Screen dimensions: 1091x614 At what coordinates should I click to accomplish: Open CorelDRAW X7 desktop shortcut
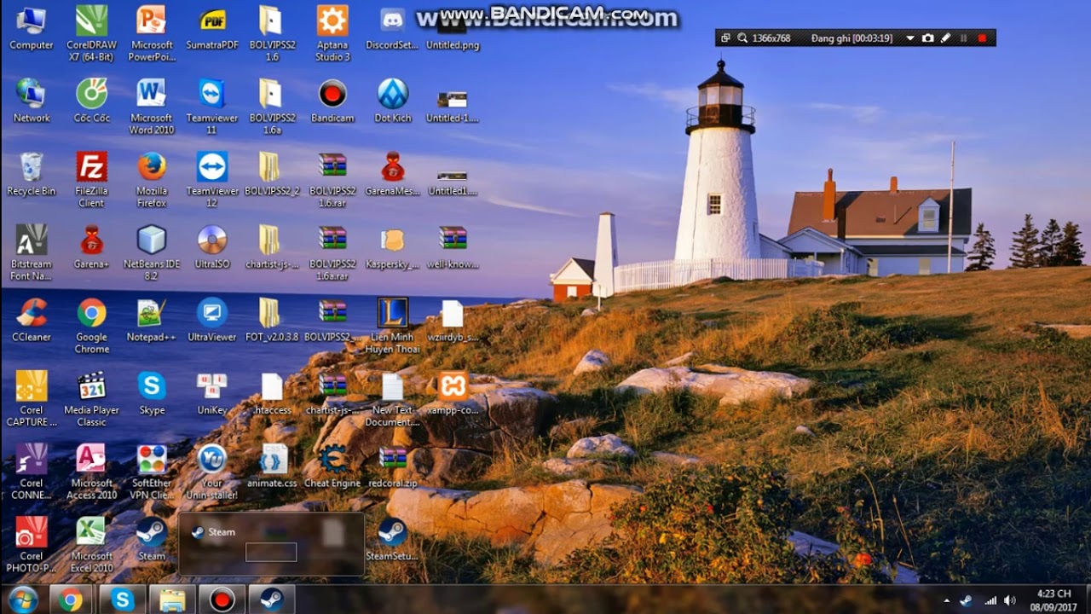pos(91,32)
